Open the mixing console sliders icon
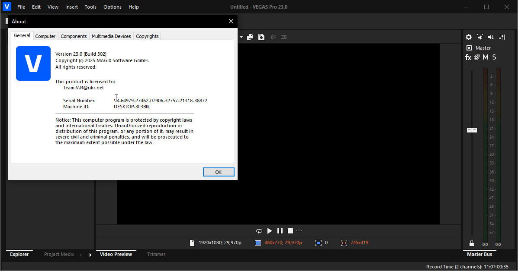Viewport: 518px width, 271px height. tap(502, 37)
